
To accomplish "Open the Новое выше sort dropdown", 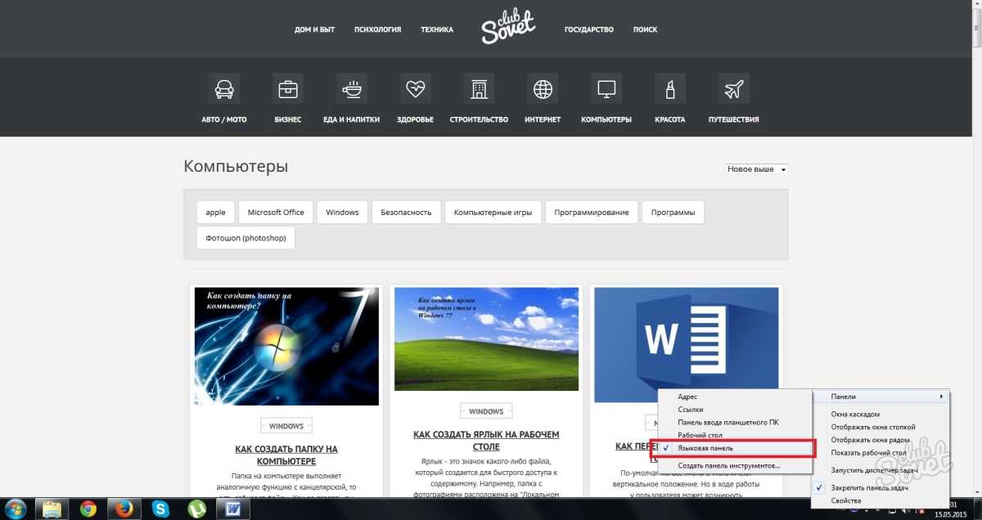I will pyautogui.click(x=757, y=169).
